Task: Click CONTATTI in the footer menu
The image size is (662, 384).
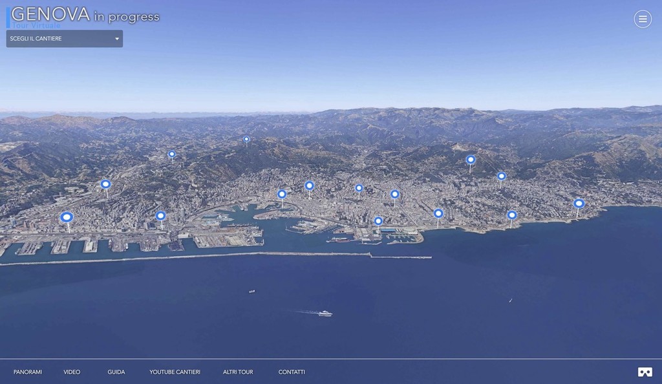Action: coord(292,372)
